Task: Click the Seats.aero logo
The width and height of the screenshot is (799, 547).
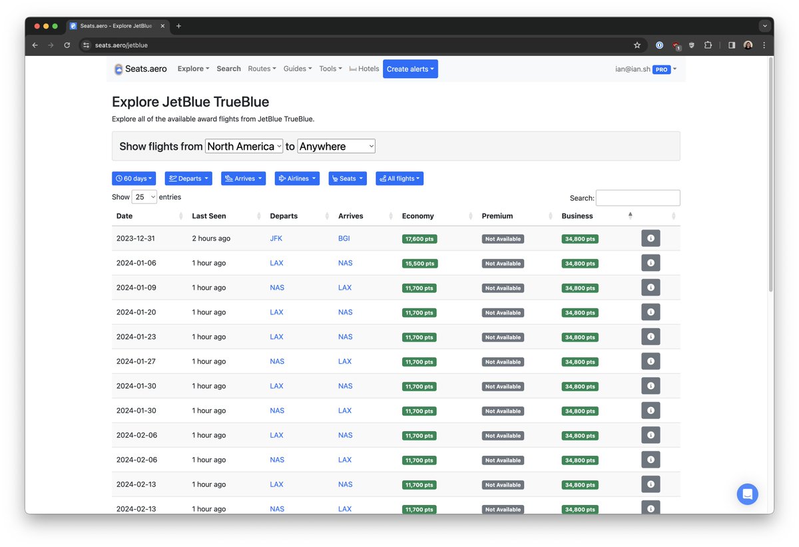Action: point(140,69)
